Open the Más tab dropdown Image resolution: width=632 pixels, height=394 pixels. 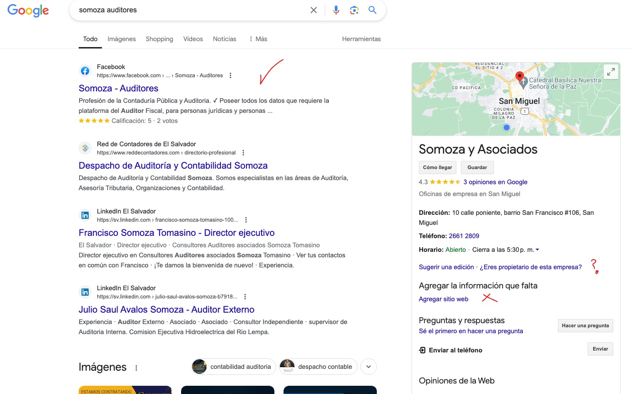pos(258,39)
